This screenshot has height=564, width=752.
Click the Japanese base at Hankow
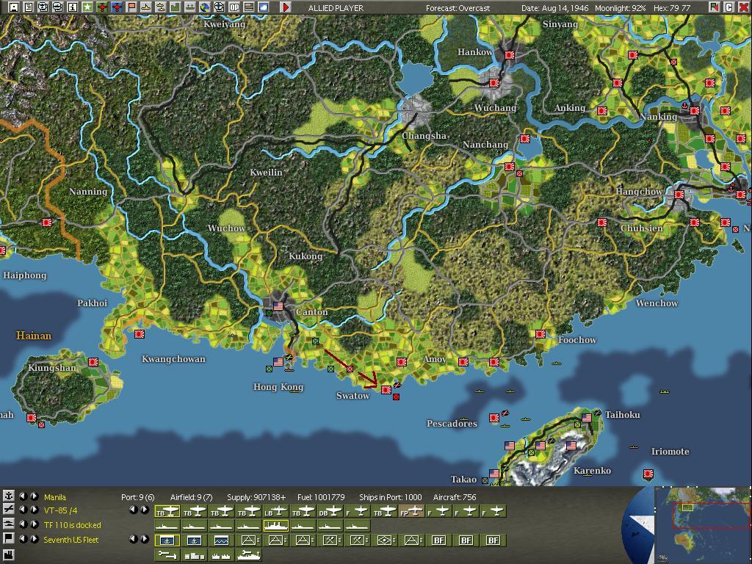point(510,55)
